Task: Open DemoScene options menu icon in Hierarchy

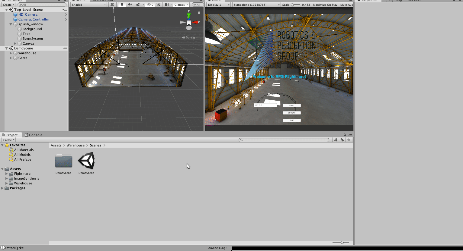Action: click(65, 48)
